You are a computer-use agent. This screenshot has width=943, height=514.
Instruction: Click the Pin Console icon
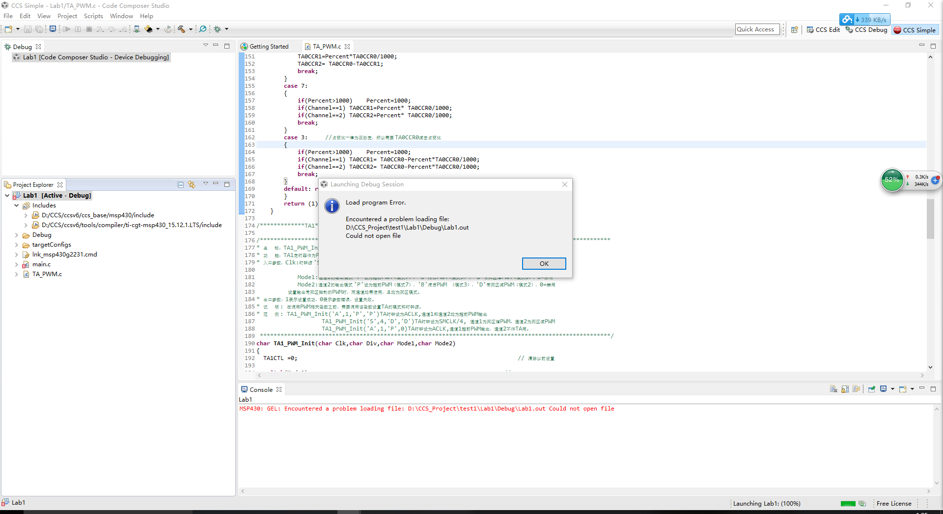tap(872, 389)
